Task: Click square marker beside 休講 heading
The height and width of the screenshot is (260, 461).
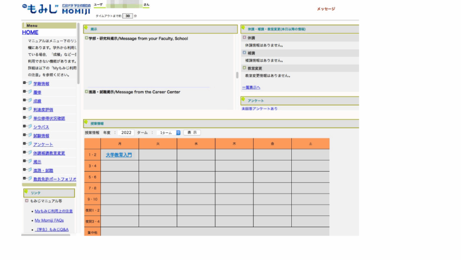Action: point(244,38)
